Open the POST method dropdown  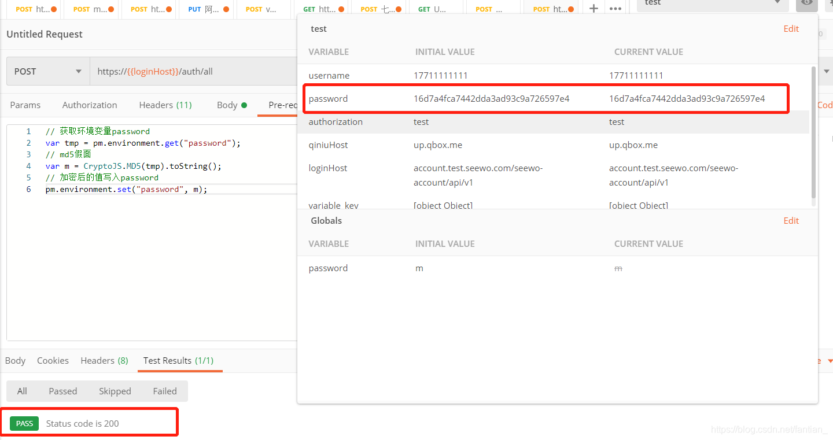point(48,72)
